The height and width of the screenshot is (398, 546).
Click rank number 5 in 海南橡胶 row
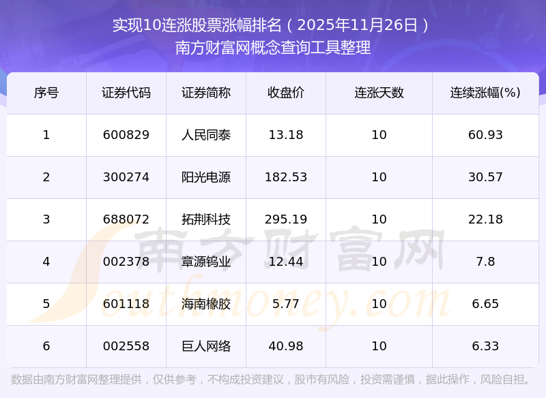tap(46, 304)
